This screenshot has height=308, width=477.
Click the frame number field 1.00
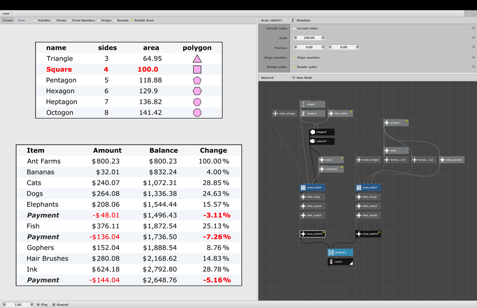[x=18, y=304]
